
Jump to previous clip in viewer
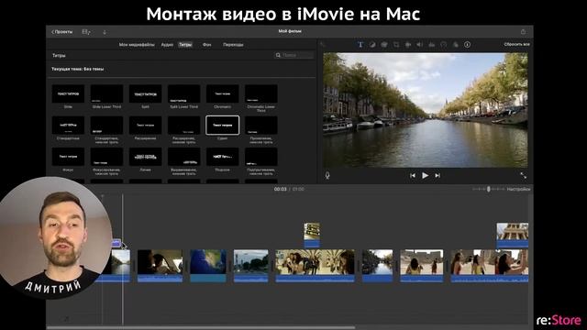click(412, 175)
